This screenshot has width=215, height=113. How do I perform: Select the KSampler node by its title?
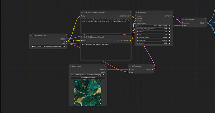[x=142, y=12]
